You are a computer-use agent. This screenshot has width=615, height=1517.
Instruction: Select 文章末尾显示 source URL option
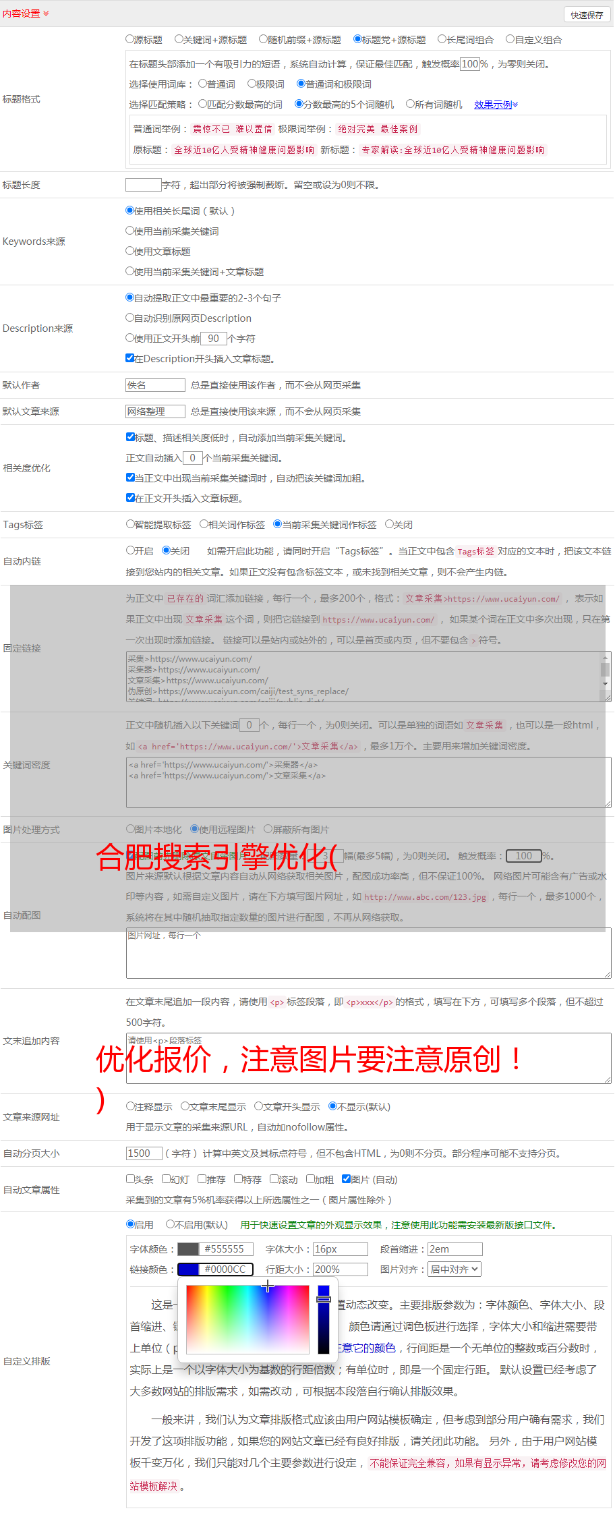(185, 1106)
